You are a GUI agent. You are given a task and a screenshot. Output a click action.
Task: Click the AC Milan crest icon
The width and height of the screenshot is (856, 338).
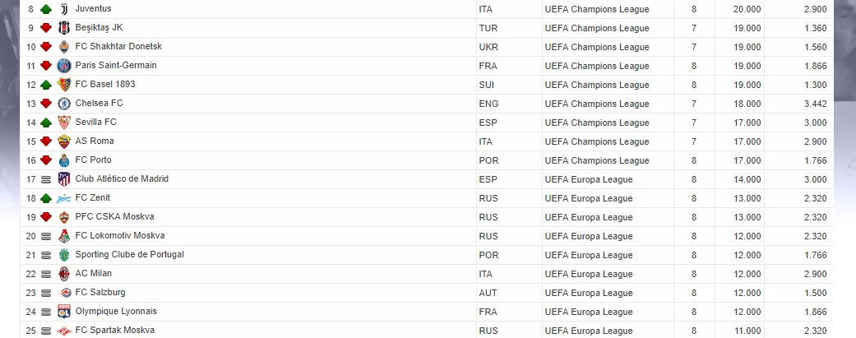(x=64, y=274)
